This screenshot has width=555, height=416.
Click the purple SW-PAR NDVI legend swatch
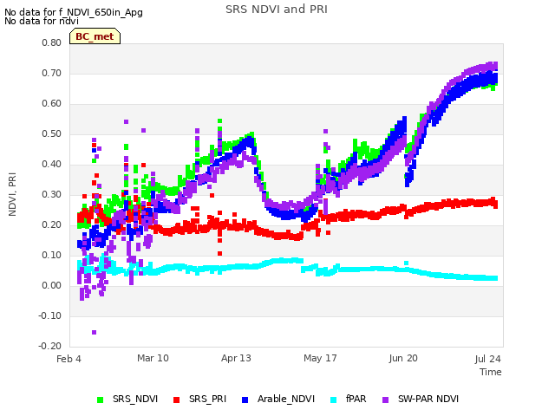pyautogui.click(x=385, y=400)
